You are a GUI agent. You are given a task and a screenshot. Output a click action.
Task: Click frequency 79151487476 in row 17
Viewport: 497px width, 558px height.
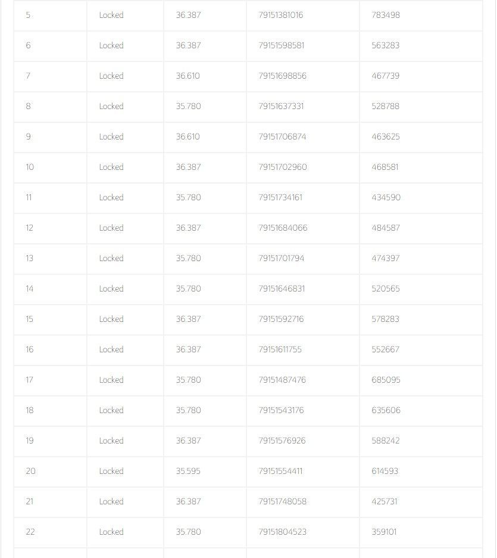click(282, 380)
